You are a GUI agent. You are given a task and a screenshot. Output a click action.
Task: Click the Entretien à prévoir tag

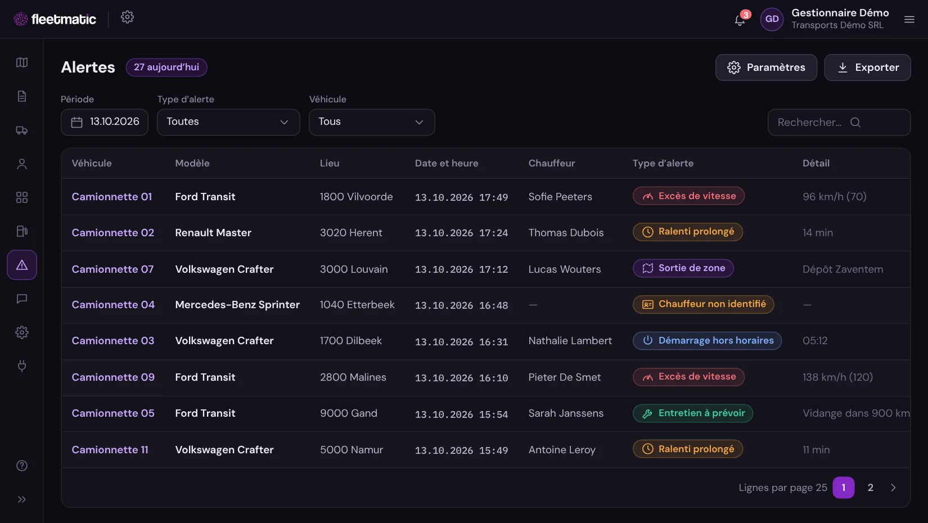pyautogui.click(x=693, y=413)
